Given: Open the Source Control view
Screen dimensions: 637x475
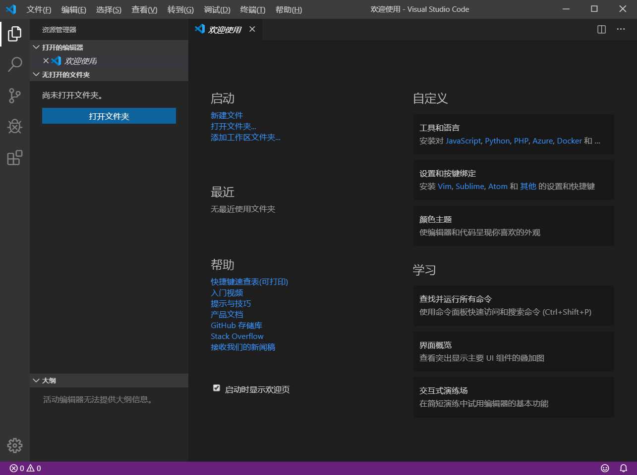Looking at the screenshot, I should (15, 95).
